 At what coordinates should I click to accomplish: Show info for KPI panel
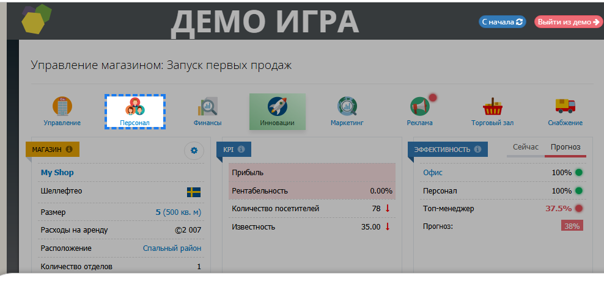pyautogui.click(x=241, y=149)
